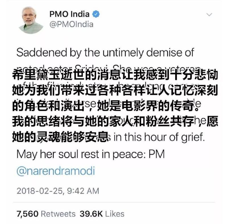Click the text 'in this hour of grief.'
The width and height of the screenshot is (232, 224).
pyautogui.click(x=159, y=137)
